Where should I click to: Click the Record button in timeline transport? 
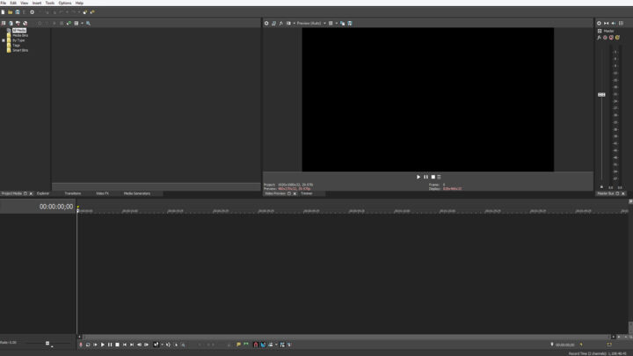[x=81, y=345]
